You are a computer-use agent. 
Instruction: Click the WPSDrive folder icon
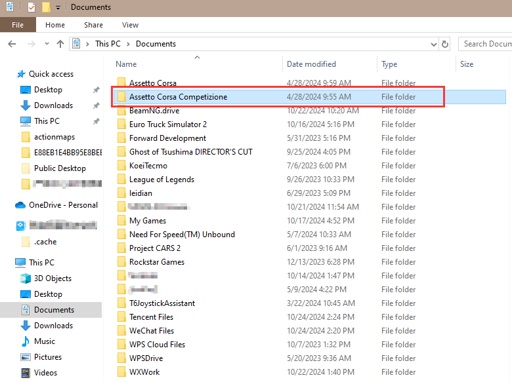(121, 358)
